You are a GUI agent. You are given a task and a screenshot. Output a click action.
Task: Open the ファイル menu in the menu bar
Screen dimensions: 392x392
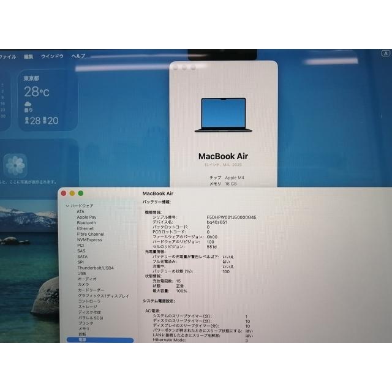coord(8,57)
